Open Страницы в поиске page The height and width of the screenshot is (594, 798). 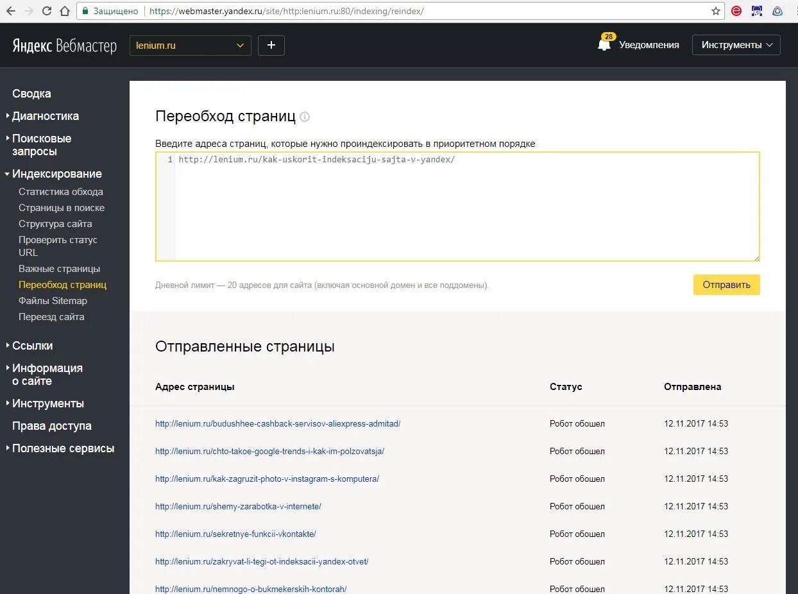click(62, 208)
